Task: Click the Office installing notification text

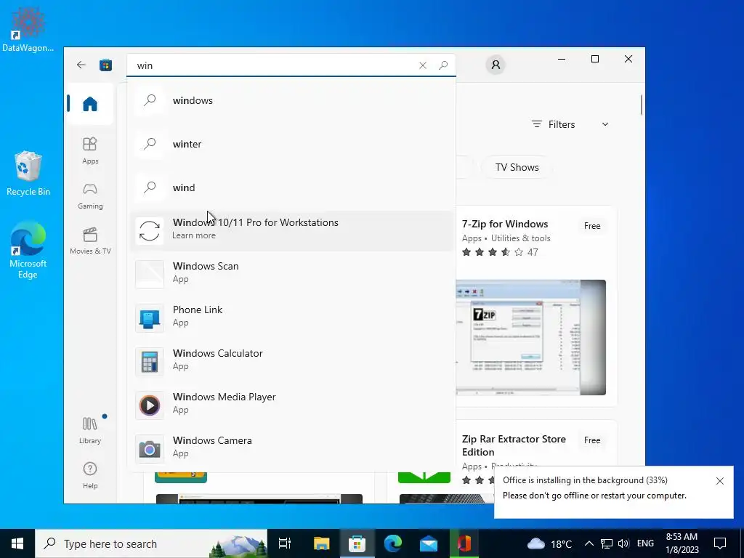Action: [x=594, y=488]
